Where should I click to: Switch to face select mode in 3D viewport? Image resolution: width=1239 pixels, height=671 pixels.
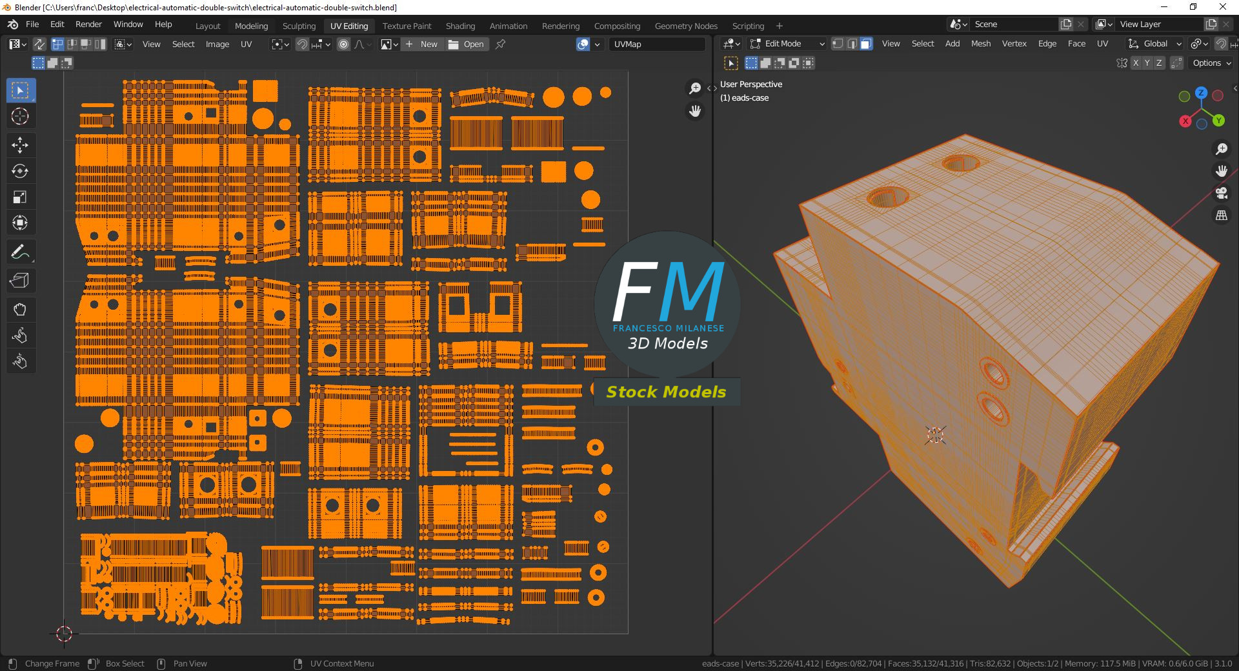pyautogui.click(x=866, y=44)
